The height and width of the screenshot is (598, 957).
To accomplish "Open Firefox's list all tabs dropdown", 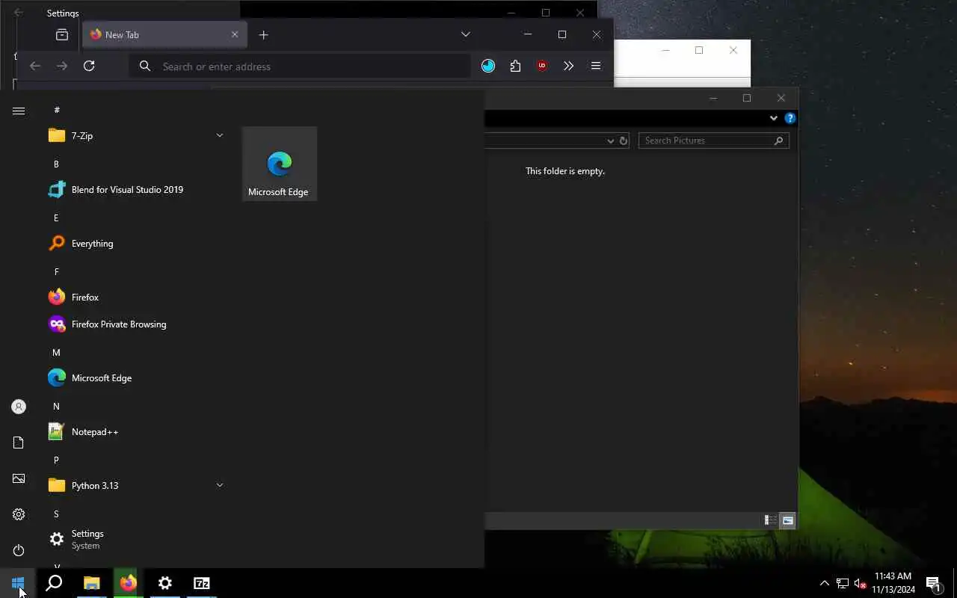I will pyautogui.click(x=465, y=34).
